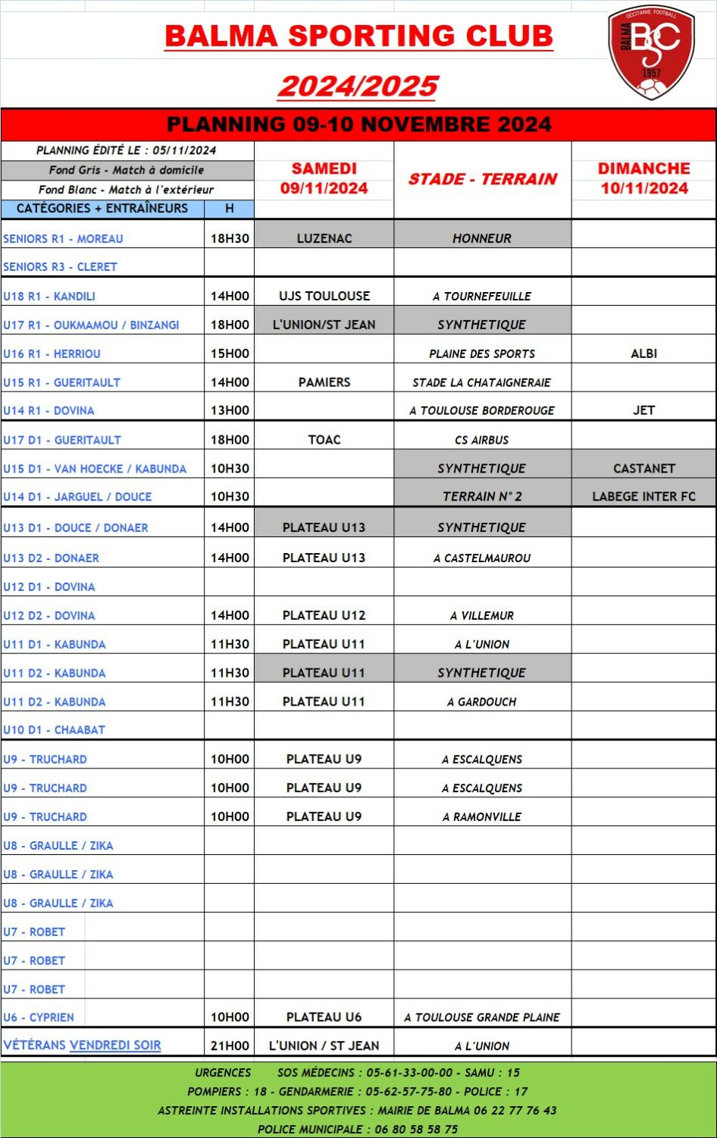717x1138 pixels.
Task: Select the SENIORS R1 - MOREAU team label
Action: [x=63, y=238]
